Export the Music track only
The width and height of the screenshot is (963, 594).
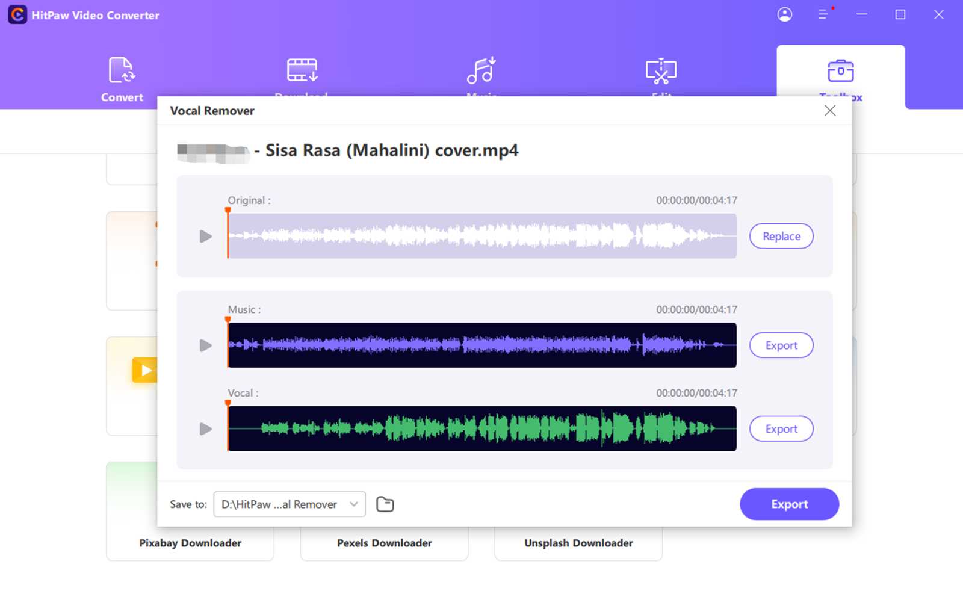(781, 345)
